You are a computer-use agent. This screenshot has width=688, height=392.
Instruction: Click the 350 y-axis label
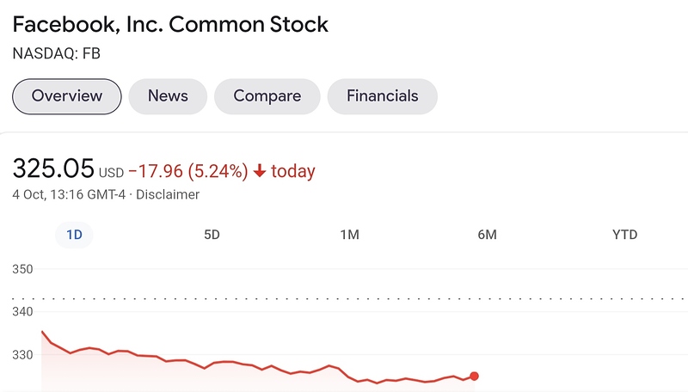(22, 269)
